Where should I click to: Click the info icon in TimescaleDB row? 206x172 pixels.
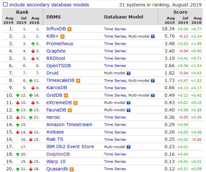[x=153, y=81]
